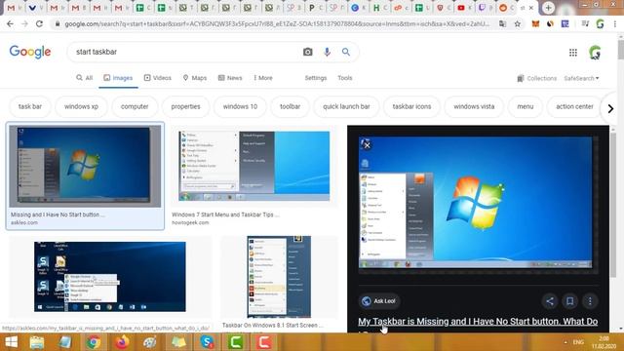Open Windows Start button
Viewport: 624px width, 351px height.
click(x=11, y=342)
